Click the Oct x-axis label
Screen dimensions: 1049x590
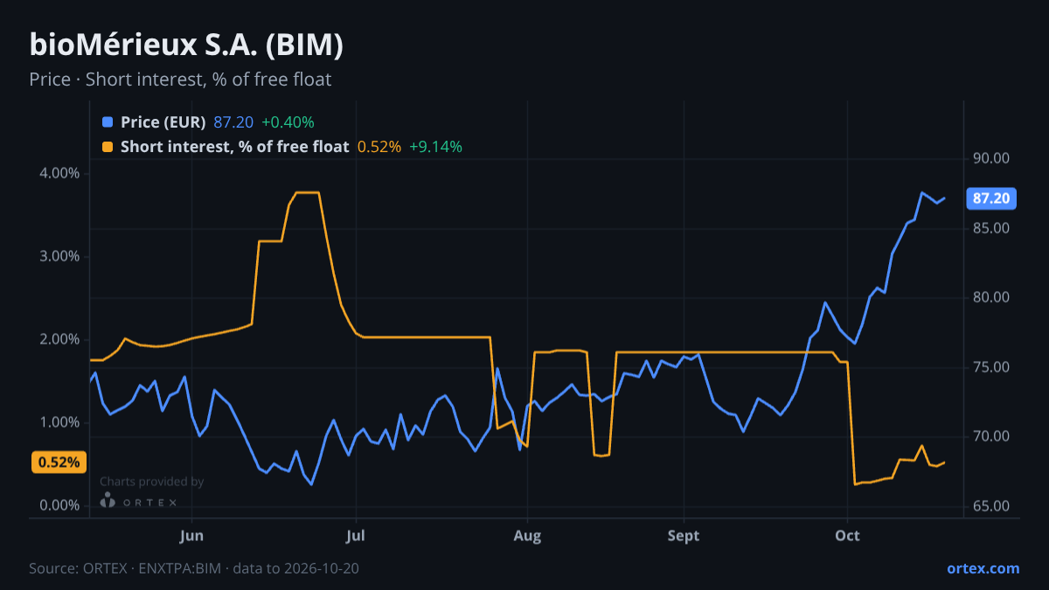[x=847, y=536]
